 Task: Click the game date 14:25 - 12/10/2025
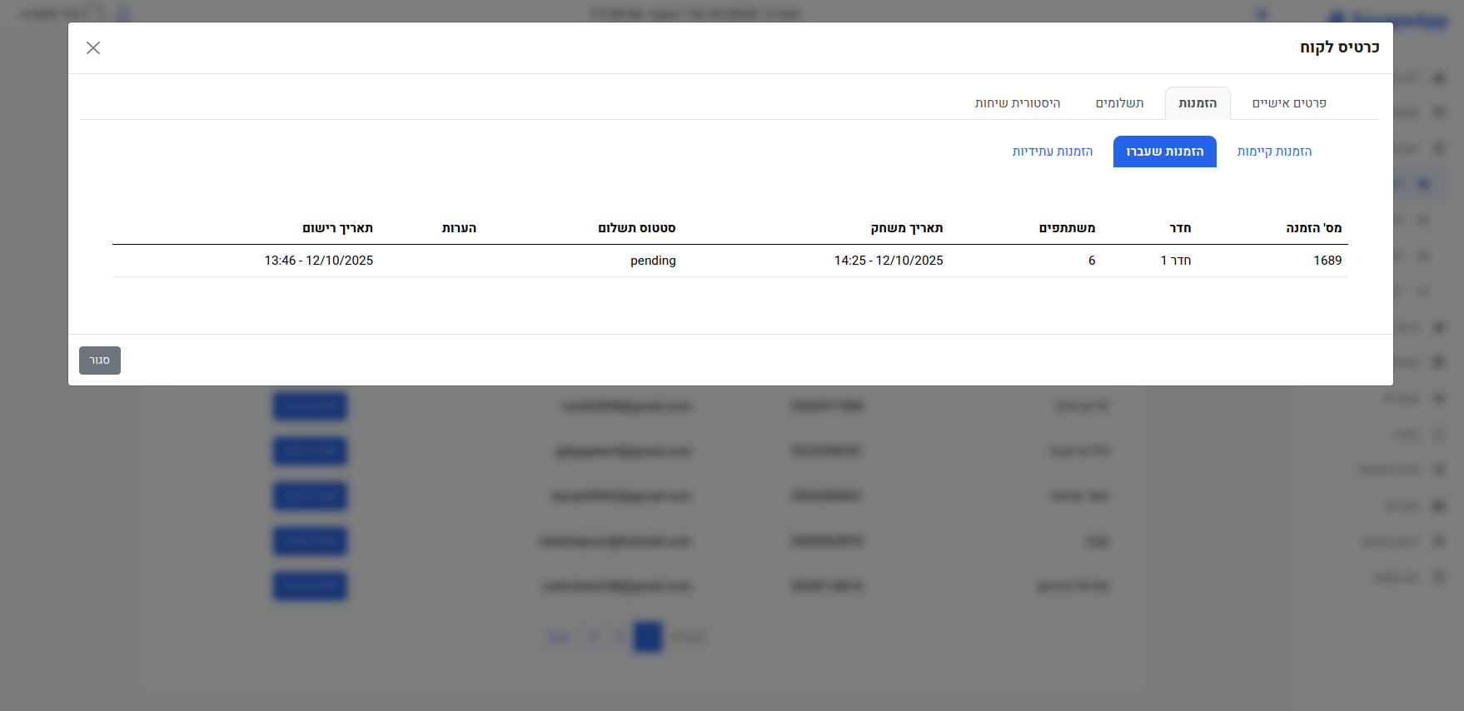coord(889,261)
